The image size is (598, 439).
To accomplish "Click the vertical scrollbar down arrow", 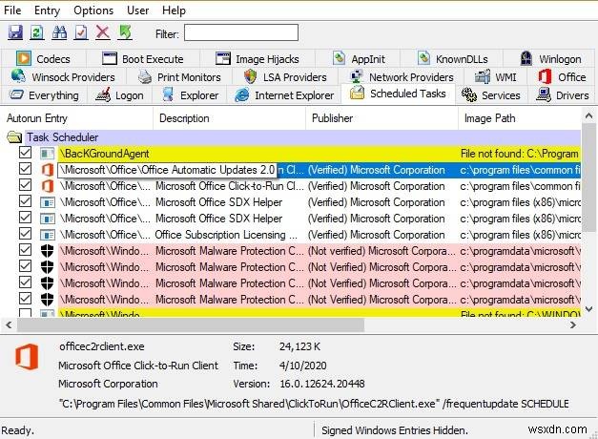I will [x=589, y=309].
